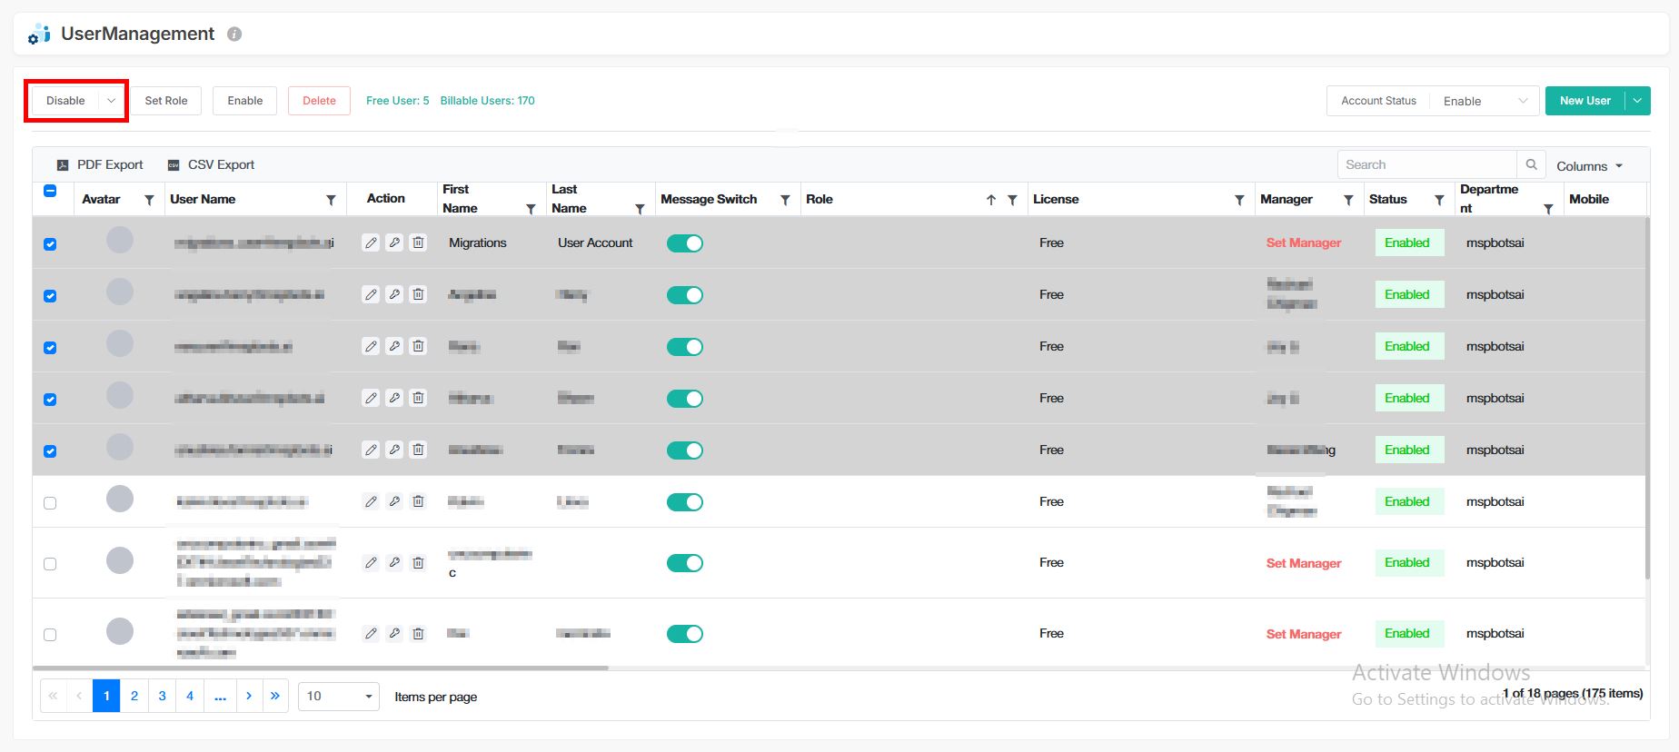Click the horizontal table scrollbar
The width and height of the screenshot is (1679, 752).
pyautogui.click(x=321, y=668)
